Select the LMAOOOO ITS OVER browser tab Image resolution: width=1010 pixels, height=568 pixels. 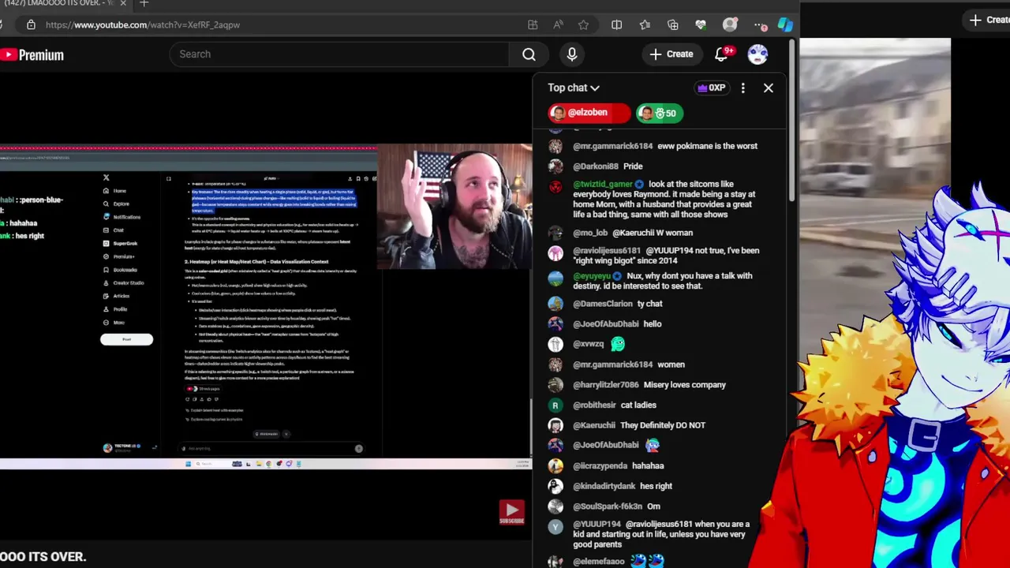pyautogui.click(x=59, y=4)
